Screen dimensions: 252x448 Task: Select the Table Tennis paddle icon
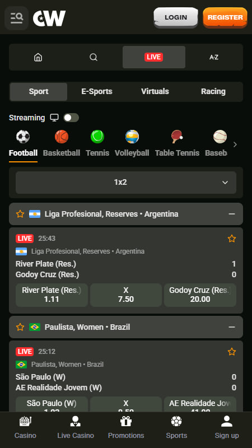pos(177,137)
